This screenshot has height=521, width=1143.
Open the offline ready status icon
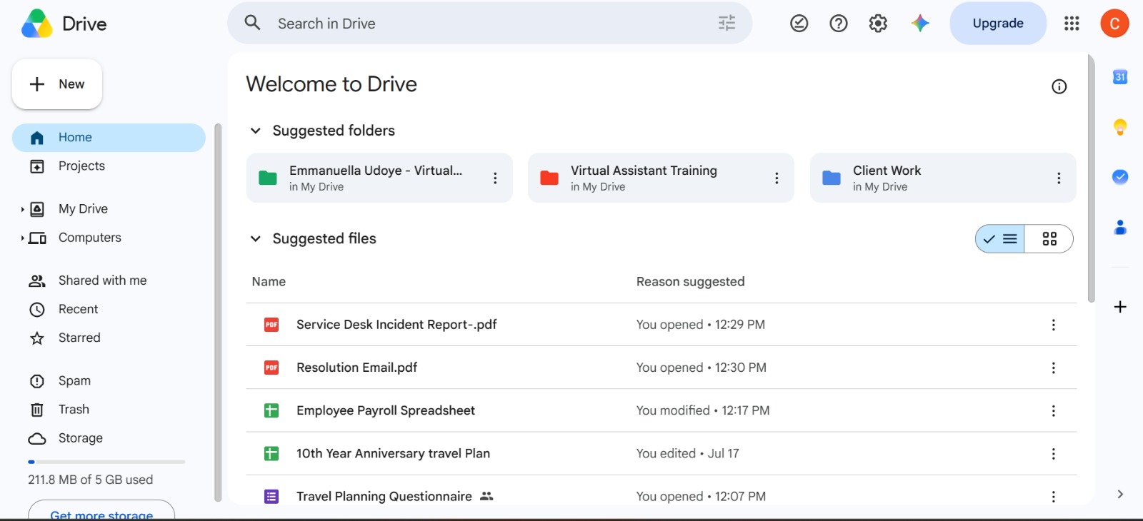[799, 24]
